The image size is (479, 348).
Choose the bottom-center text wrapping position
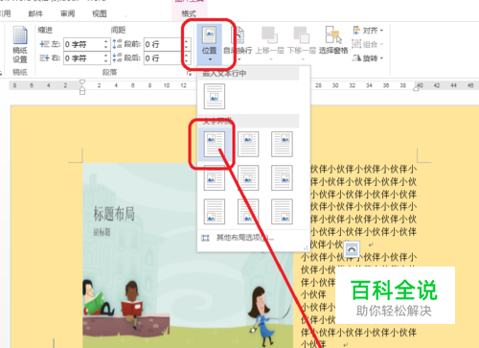pos(248,212)
